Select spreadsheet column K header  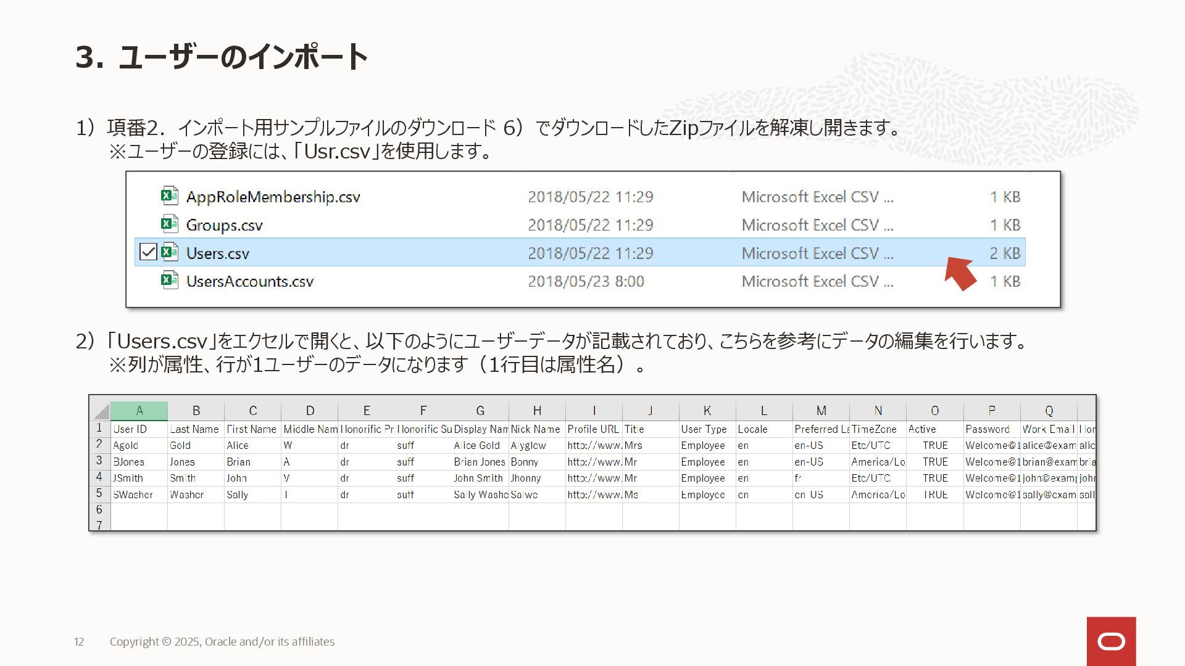(707, 411)
